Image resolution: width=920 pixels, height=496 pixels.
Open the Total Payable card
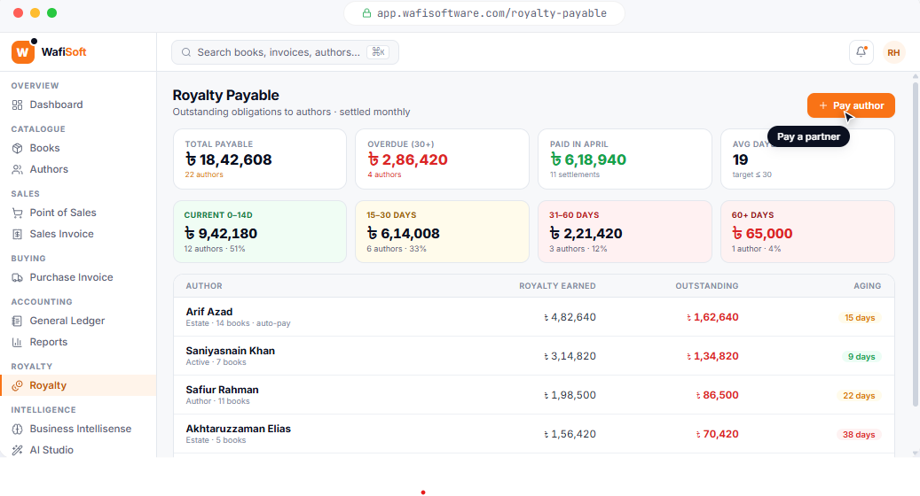point(260,159)
